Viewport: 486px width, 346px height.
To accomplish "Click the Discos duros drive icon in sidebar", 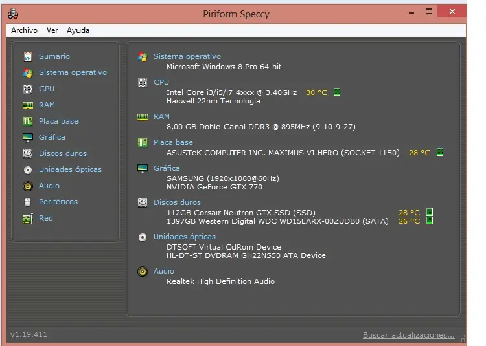I will pyautogui.click(x=28, y=153).
